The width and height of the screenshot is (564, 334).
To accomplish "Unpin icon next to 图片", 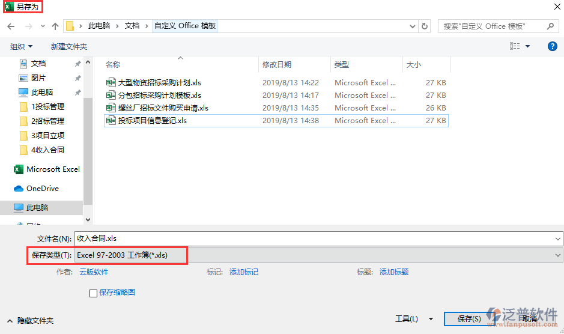I will click(x=77, y=78).
